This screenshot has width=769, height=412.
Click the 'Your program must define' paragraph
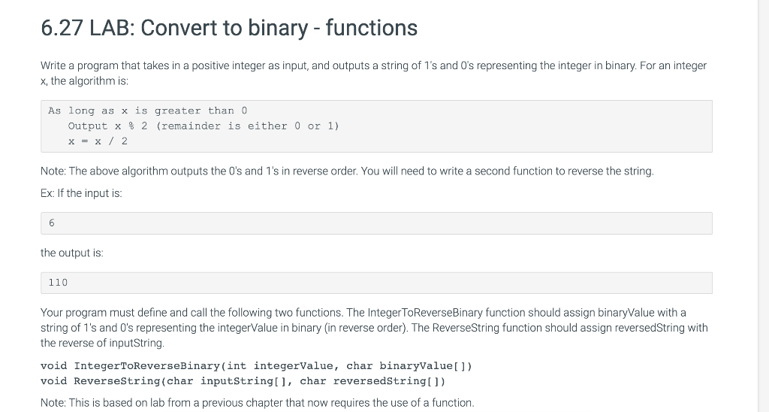[x=374, y=328]
